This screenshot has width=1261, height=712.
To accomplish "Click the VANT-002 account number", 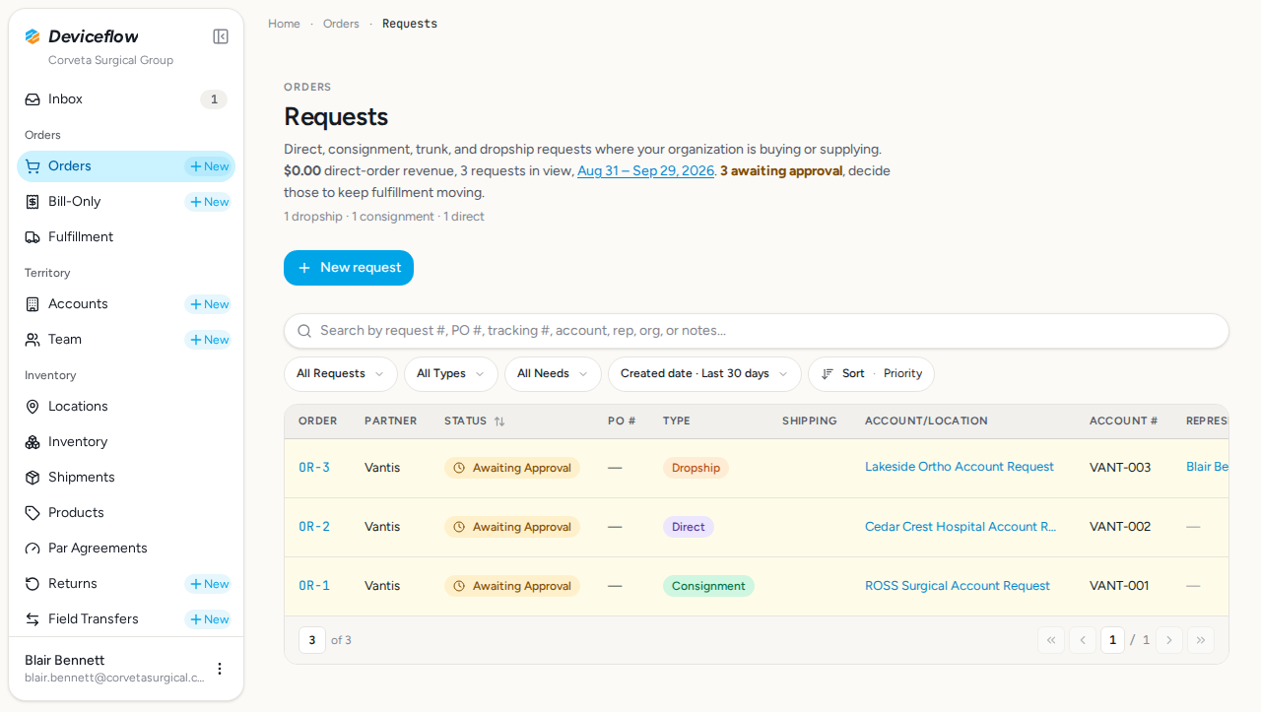I will tap(1120, 527).
